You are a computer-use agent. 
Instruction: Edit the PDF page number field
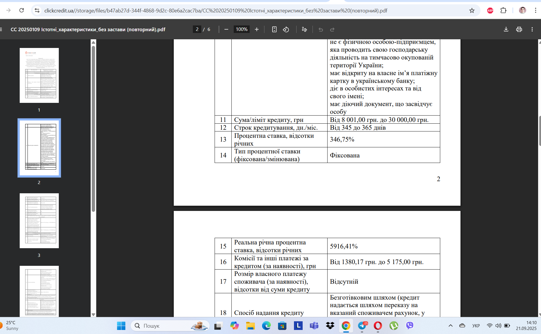(197, 29)
